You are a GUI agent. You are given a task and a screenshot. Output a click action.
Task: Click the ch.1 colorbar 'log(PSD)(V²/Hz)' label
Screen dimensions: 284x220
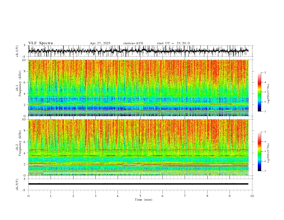[268, 94]
